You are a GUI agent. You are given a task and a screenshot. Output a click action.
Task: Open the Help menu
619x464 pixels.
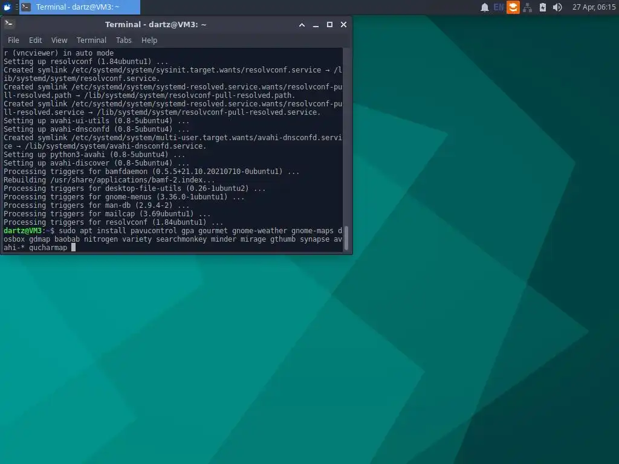pos(149,40)
